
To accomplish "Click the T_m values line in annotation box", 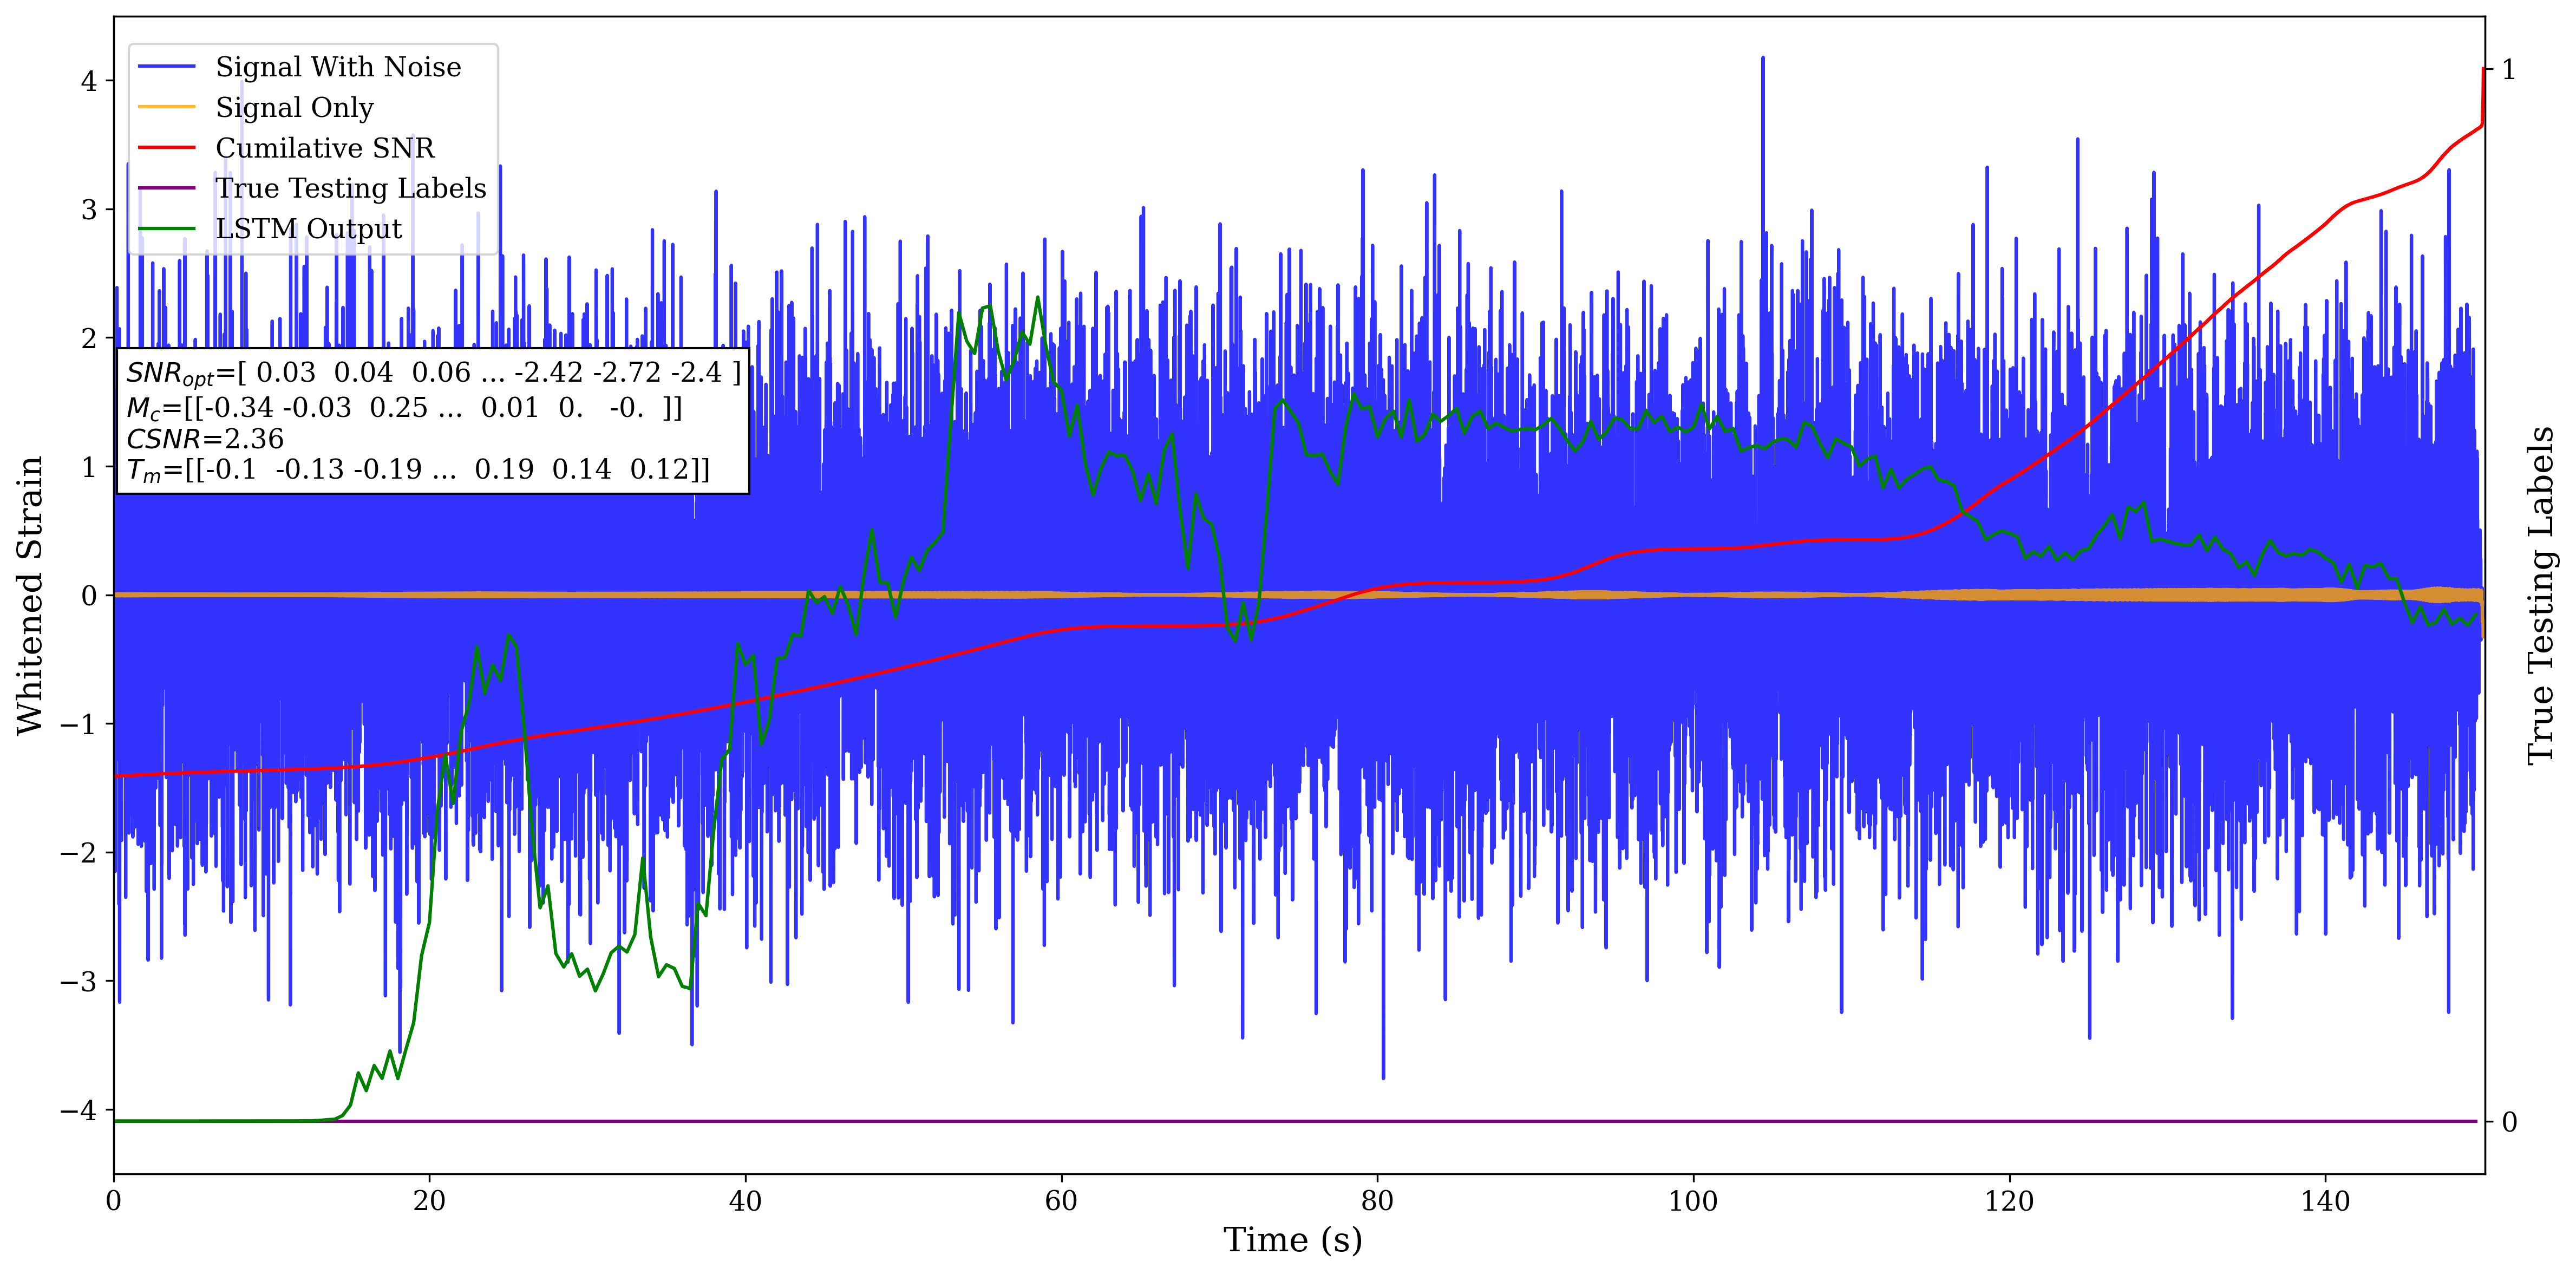I will point(418,470).
